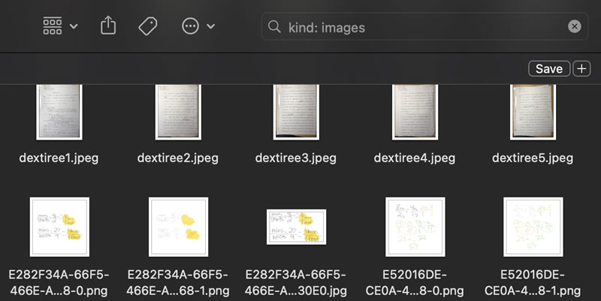Click the Share toolbar icon
601x301 pixels.
pos(108,26)
